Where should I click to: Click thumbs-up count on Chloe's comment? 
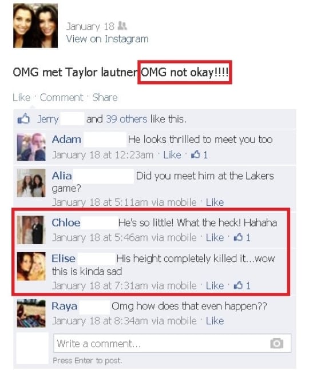(x=241, y=237)
